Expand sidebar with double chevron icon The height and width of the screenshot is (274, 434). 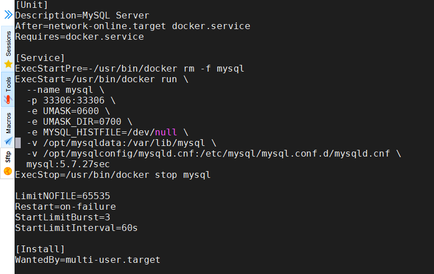point(8,15)
